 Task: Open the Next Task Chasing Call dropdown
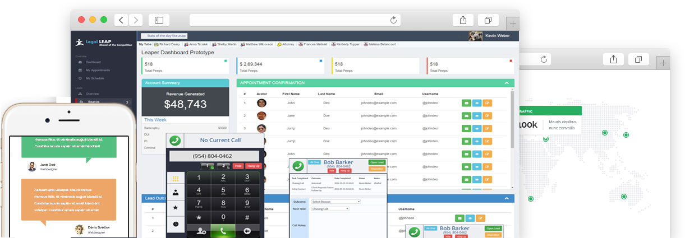(330, 209)
